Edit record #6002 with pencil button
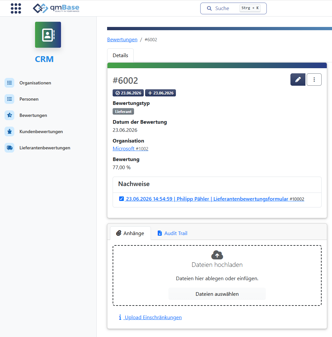Image resolution: width=332 pixels, height=337 pixels. point(298,80)
